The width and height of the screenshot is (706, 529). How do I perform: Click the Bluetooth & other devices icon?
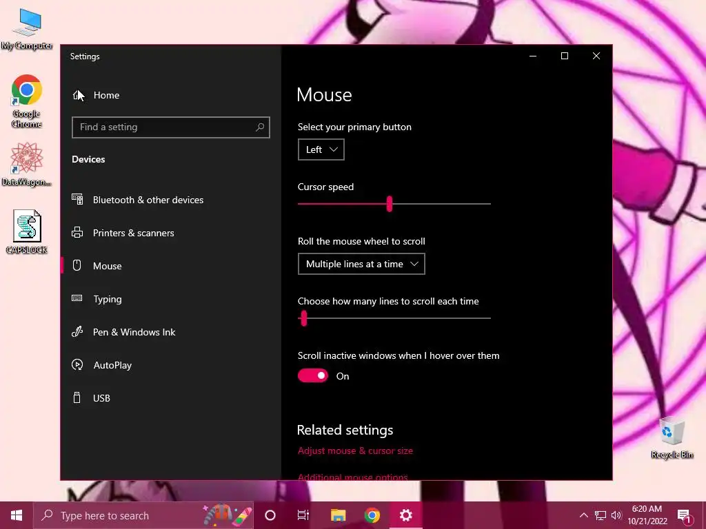click(77, 199)
